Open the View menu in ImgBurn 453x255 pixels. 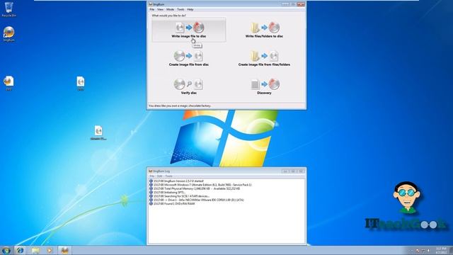coord(160,9)
